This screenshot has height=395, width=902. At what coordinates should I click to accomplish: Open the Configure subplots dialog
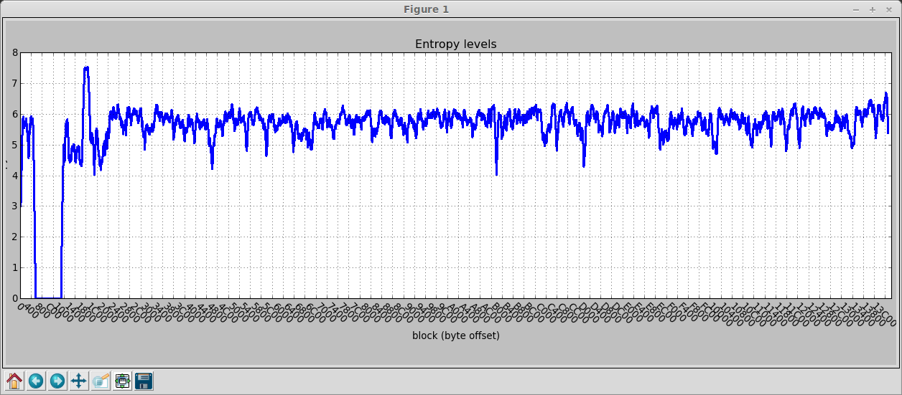122,381
